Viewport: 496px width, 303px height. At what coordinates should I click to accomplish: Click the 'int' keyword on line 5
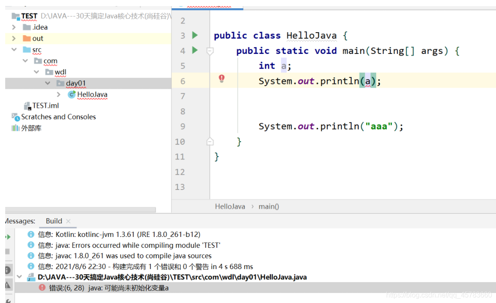267,66
